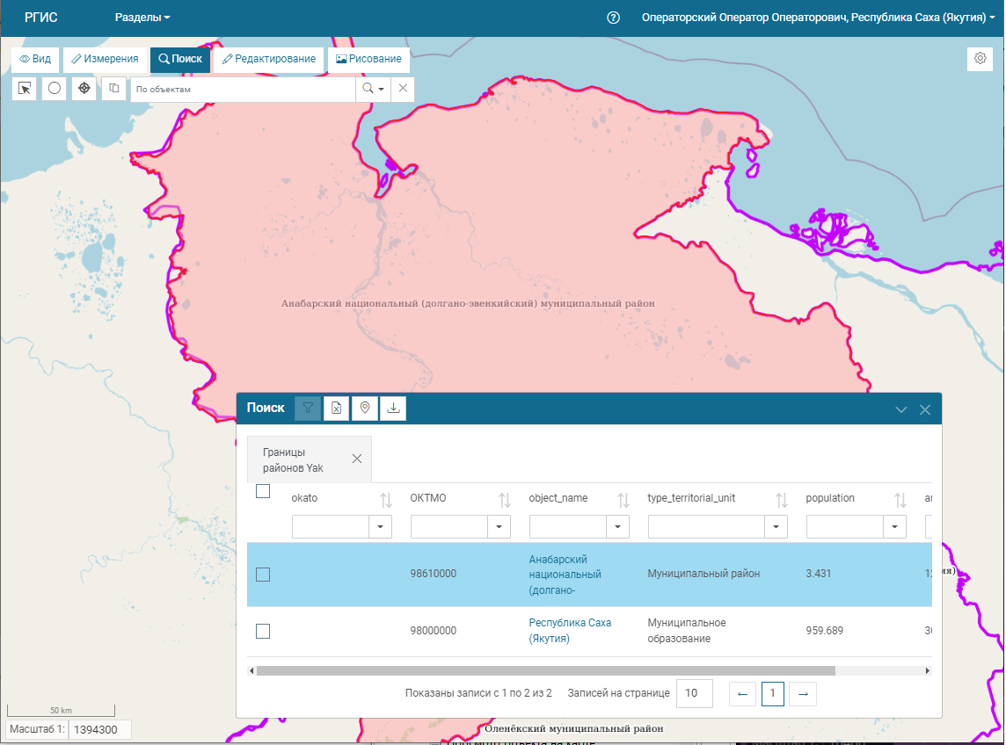
Task: Click inside the scale input field
Action: click(98, 729)
